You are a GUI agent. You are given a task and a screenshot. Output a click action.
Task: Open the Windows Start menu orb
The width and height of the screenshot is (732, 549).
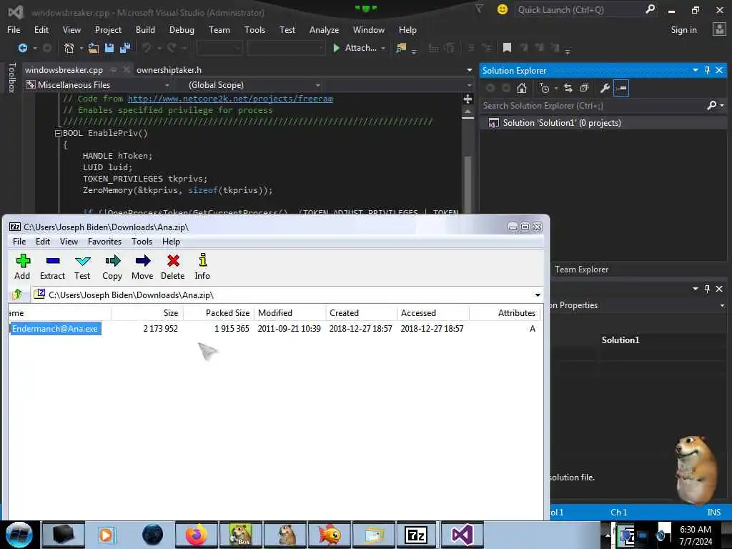click(19, 535)
